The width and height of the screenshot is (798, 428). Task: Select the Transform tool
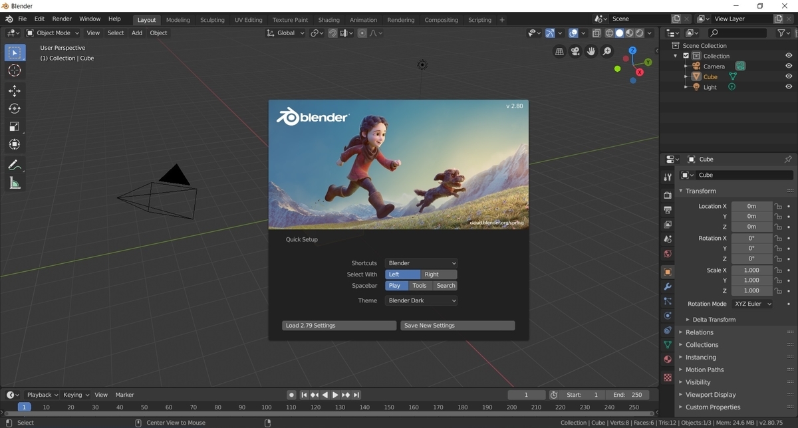coord(15,144)
